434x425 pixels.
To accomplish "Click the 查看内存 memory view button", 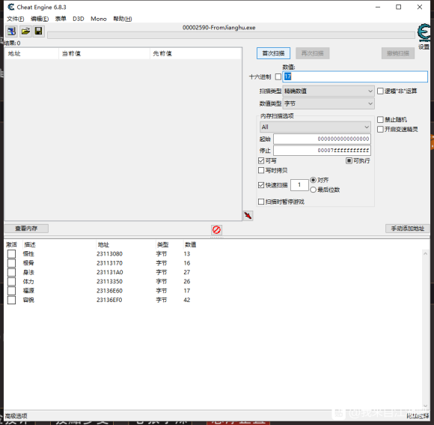I will click(26, 229).
